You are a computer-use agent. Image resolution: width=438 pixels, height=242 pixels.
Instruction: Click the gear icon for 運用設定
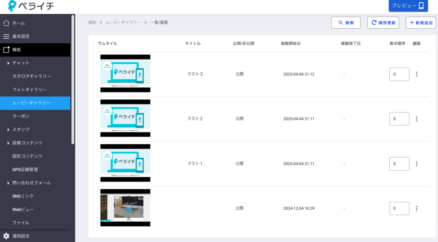click(x=6, y=236)
